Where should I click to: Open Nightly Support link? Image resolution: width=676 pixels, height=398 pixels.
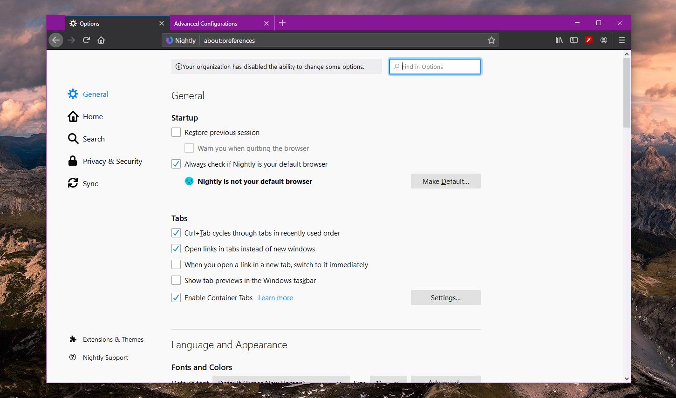click(x=98, y=358)
